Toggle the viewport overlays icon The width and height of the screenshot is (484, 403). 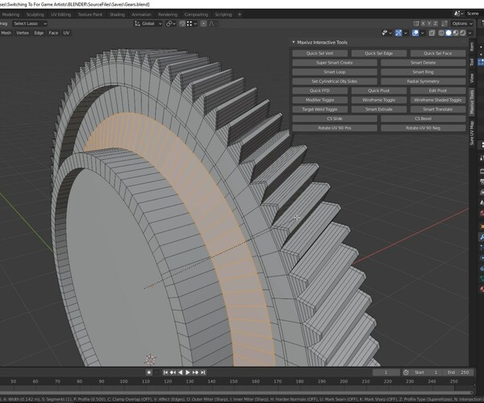point(415,33)
